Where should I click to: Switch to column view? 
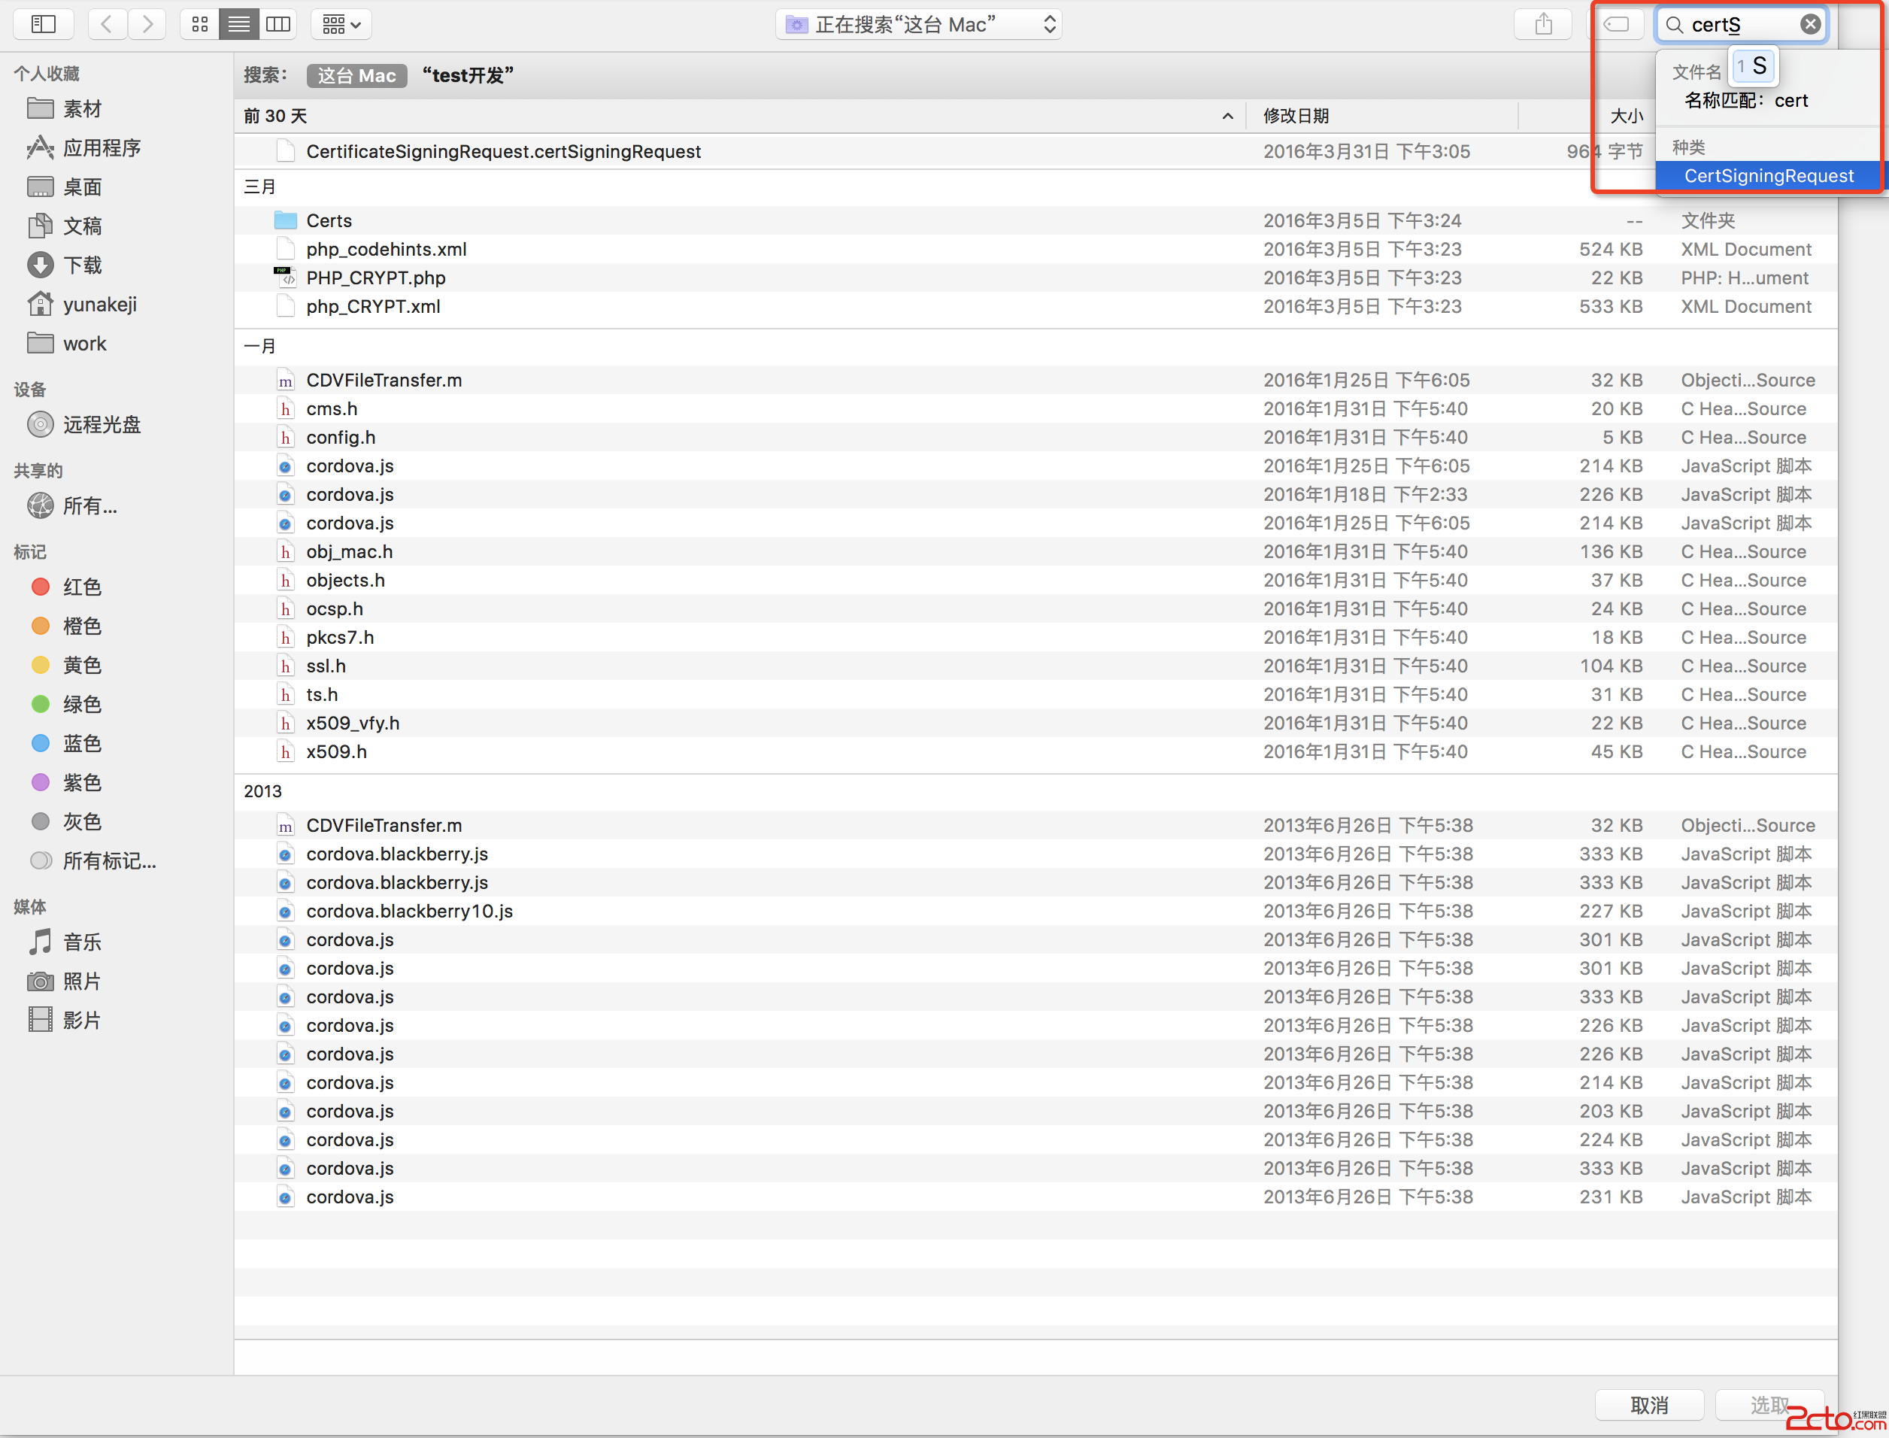tap(278, 24)
